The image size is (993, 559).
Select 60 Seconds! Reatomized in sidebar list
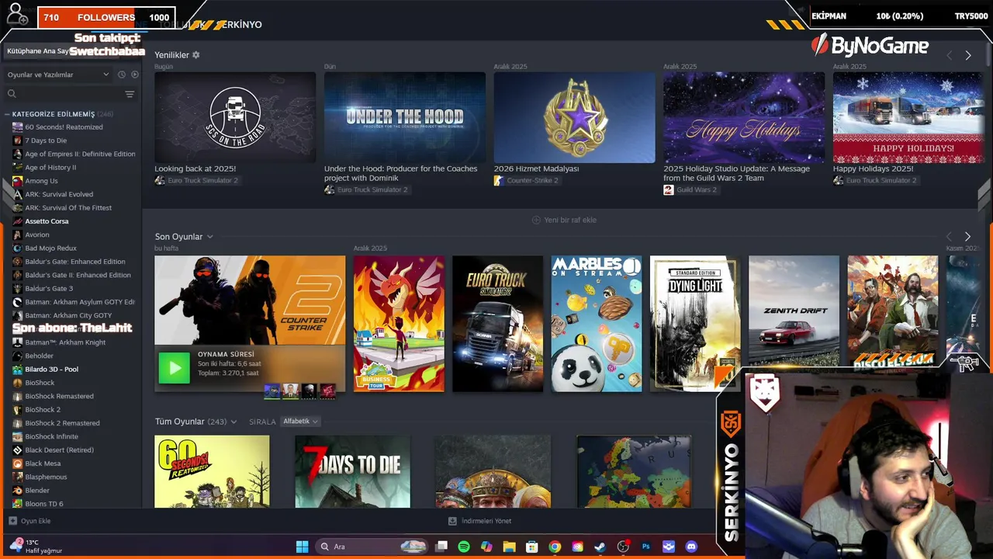click(64, 127)
